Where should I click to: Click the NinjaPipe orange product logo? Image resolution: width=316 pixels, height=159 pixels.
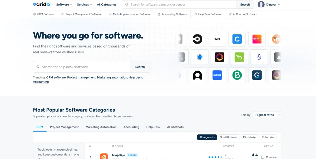pos(104,156)
